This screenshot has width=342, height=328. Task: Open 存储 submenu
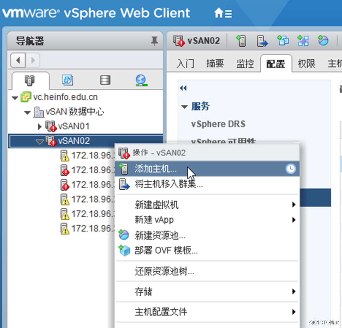pyautogui.click(x=207, y=292)
